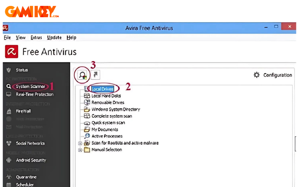Open the Update menu

point(55,37)
